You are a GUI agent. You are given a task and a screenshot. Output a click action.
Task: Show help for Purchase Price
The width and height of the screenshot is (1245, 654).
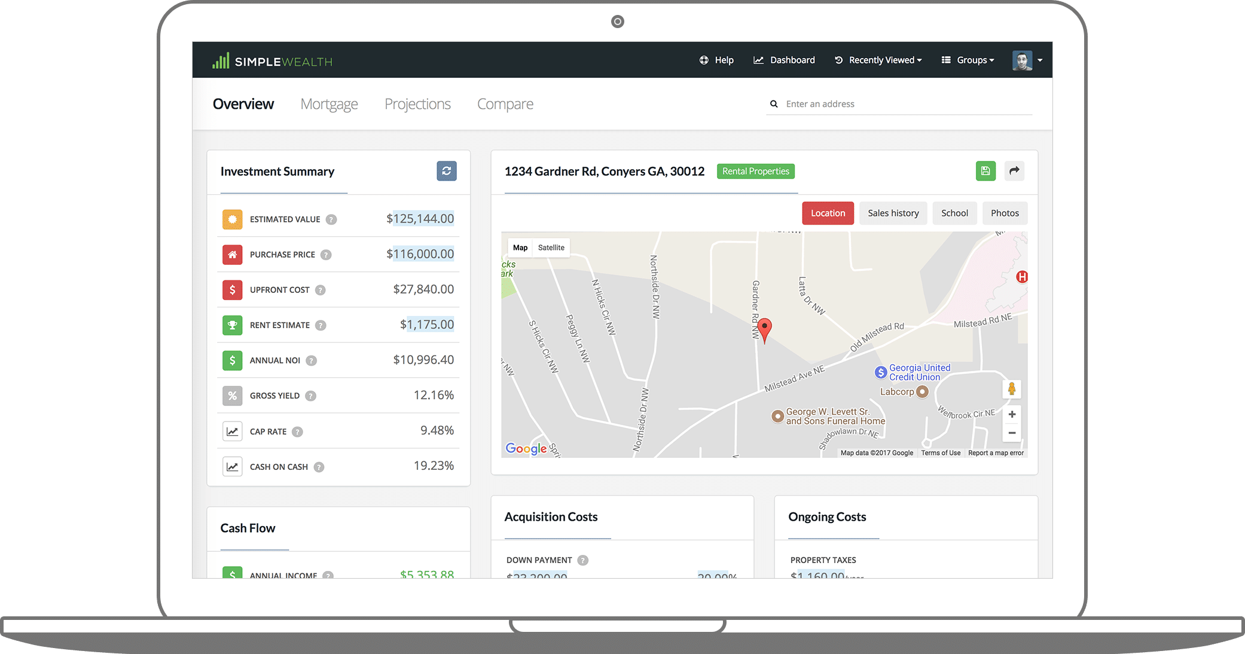coord(326,255)
